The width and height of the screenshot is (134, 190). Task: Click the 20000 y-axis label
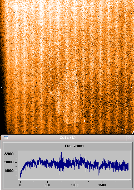pyautogui.click(x=9, y=162)
